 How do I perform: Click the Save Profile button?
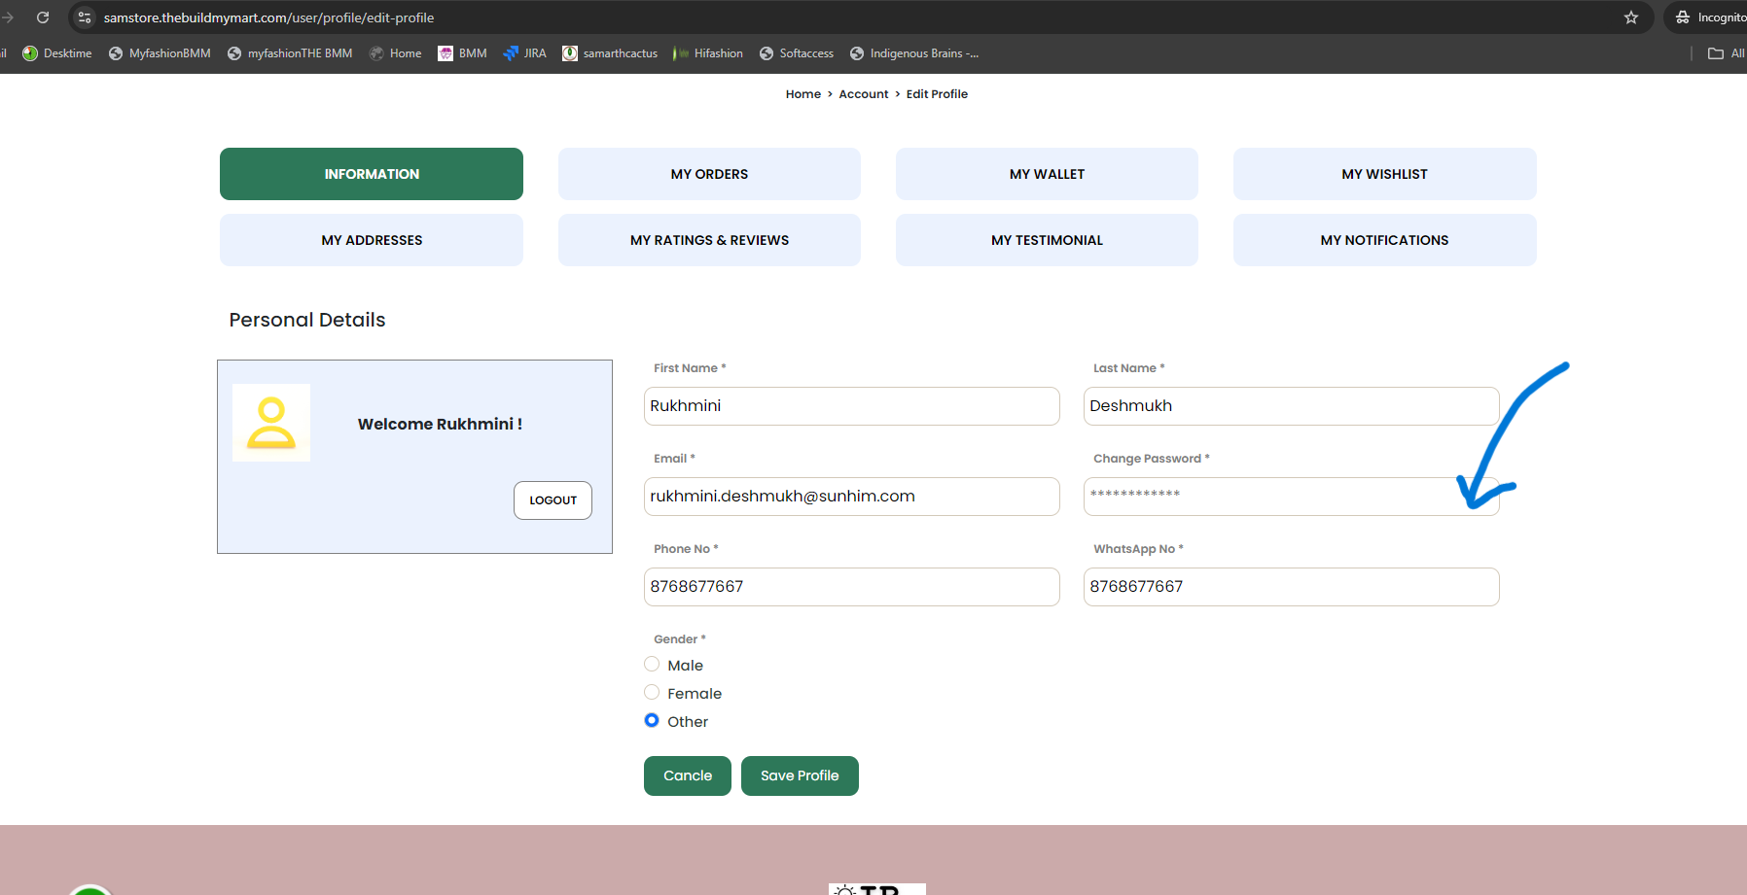[800, 775]
